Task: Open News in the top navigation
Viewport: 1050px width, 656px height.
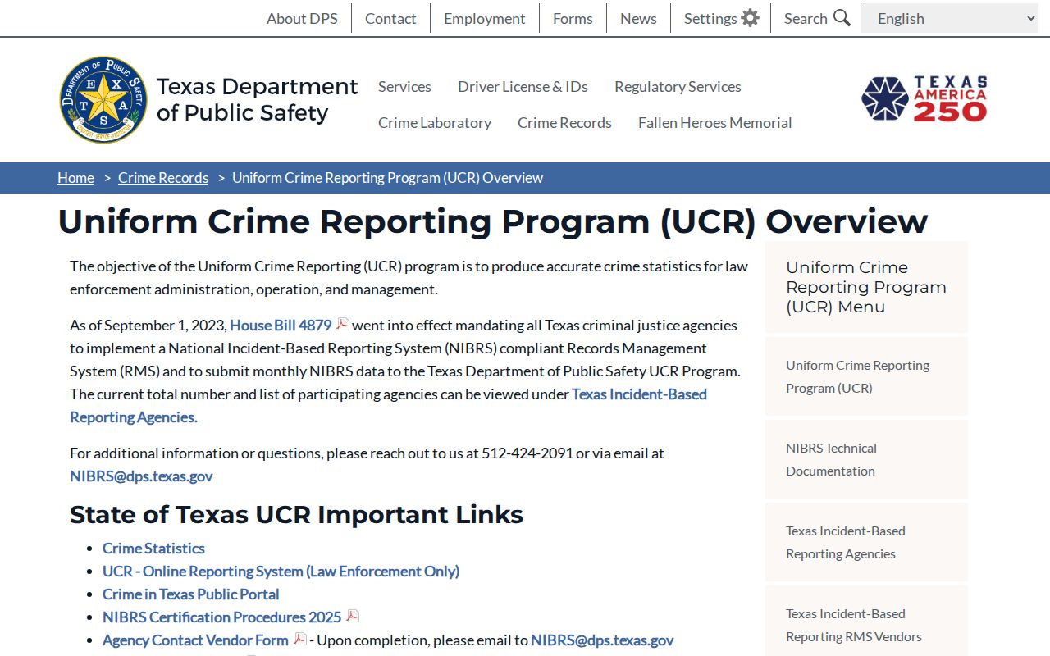Action: 638,18
